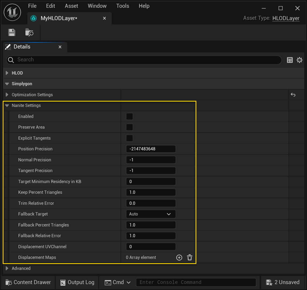Viewport: 307px width, 290px height.
Task: Open the Content Drawer
Action: 28,282
